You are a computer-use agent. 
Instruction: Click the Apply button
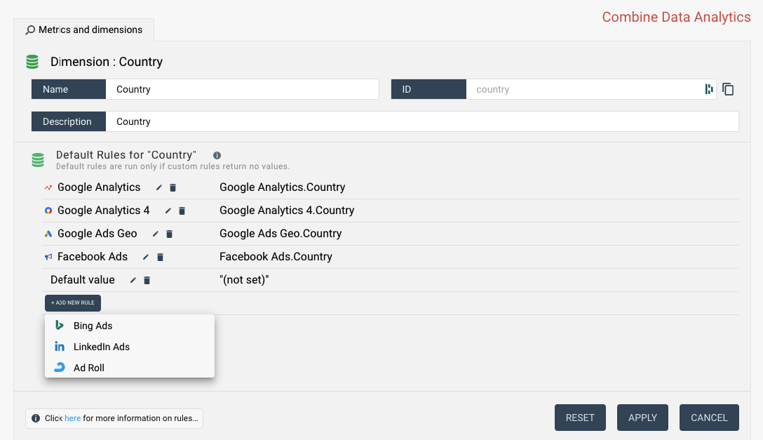642,418
